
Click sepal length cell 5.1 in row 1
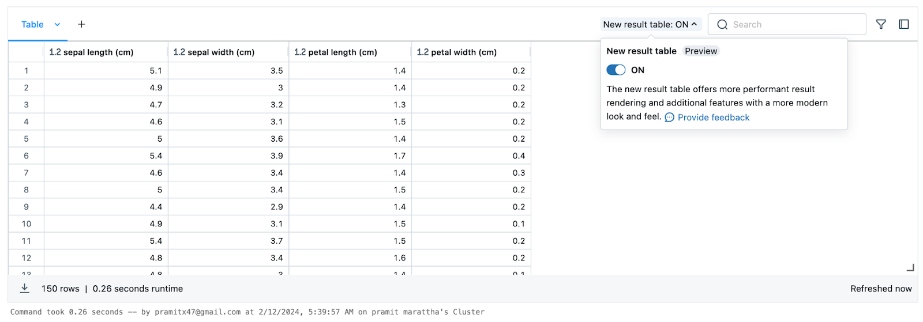click(106, 70)
